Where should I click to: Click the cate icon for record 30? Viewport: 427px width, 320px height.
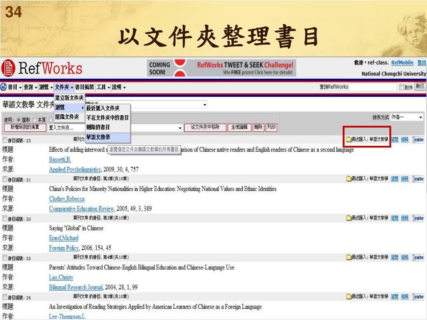click(x=418, y=218)
